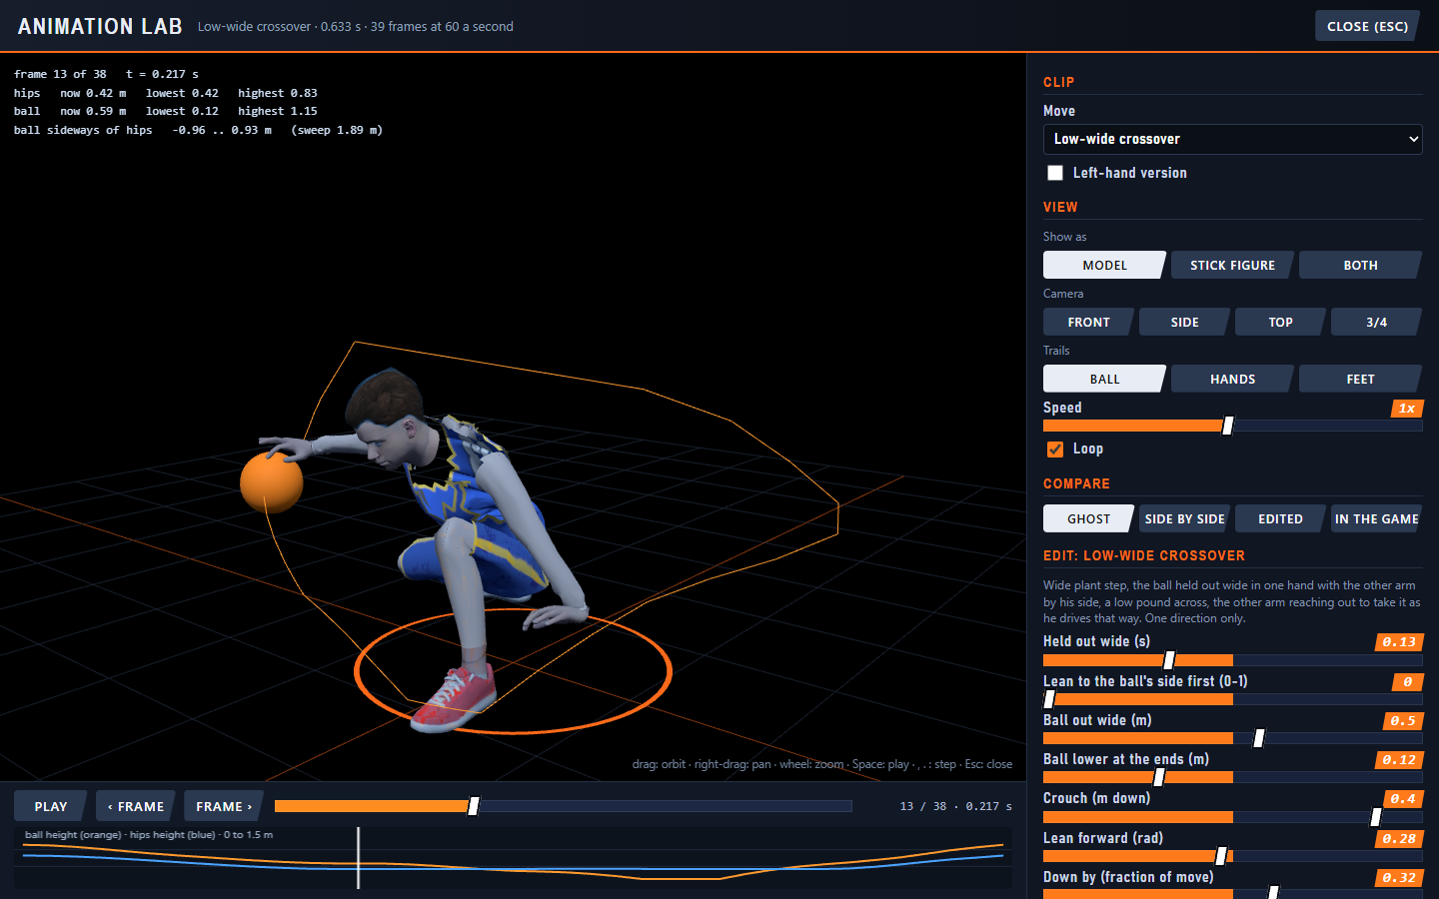Select HANDS trails
The width and height of the screenshot is (1439, 899).
[1232, 379]
